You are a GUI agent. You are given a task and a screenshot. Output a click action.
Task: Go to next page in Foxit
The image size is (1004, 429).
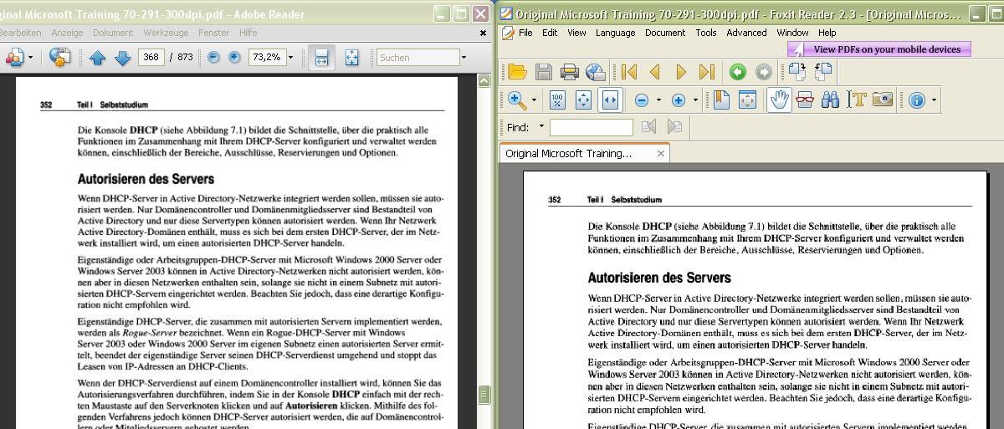pos(681,72)
